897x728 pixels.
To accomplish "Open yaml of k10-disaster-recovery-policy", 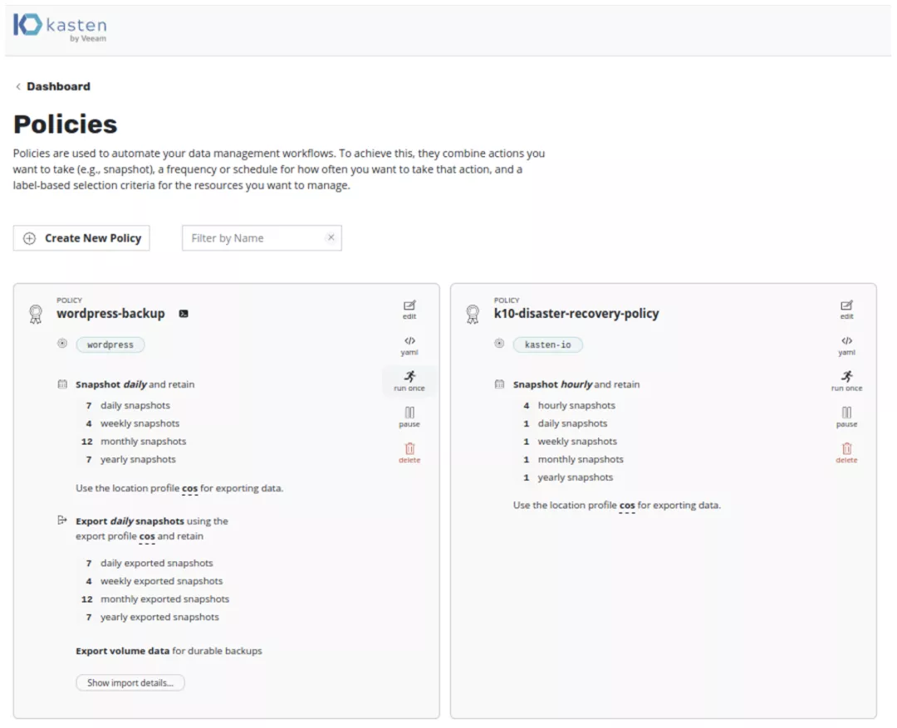I will pos(846,344).
